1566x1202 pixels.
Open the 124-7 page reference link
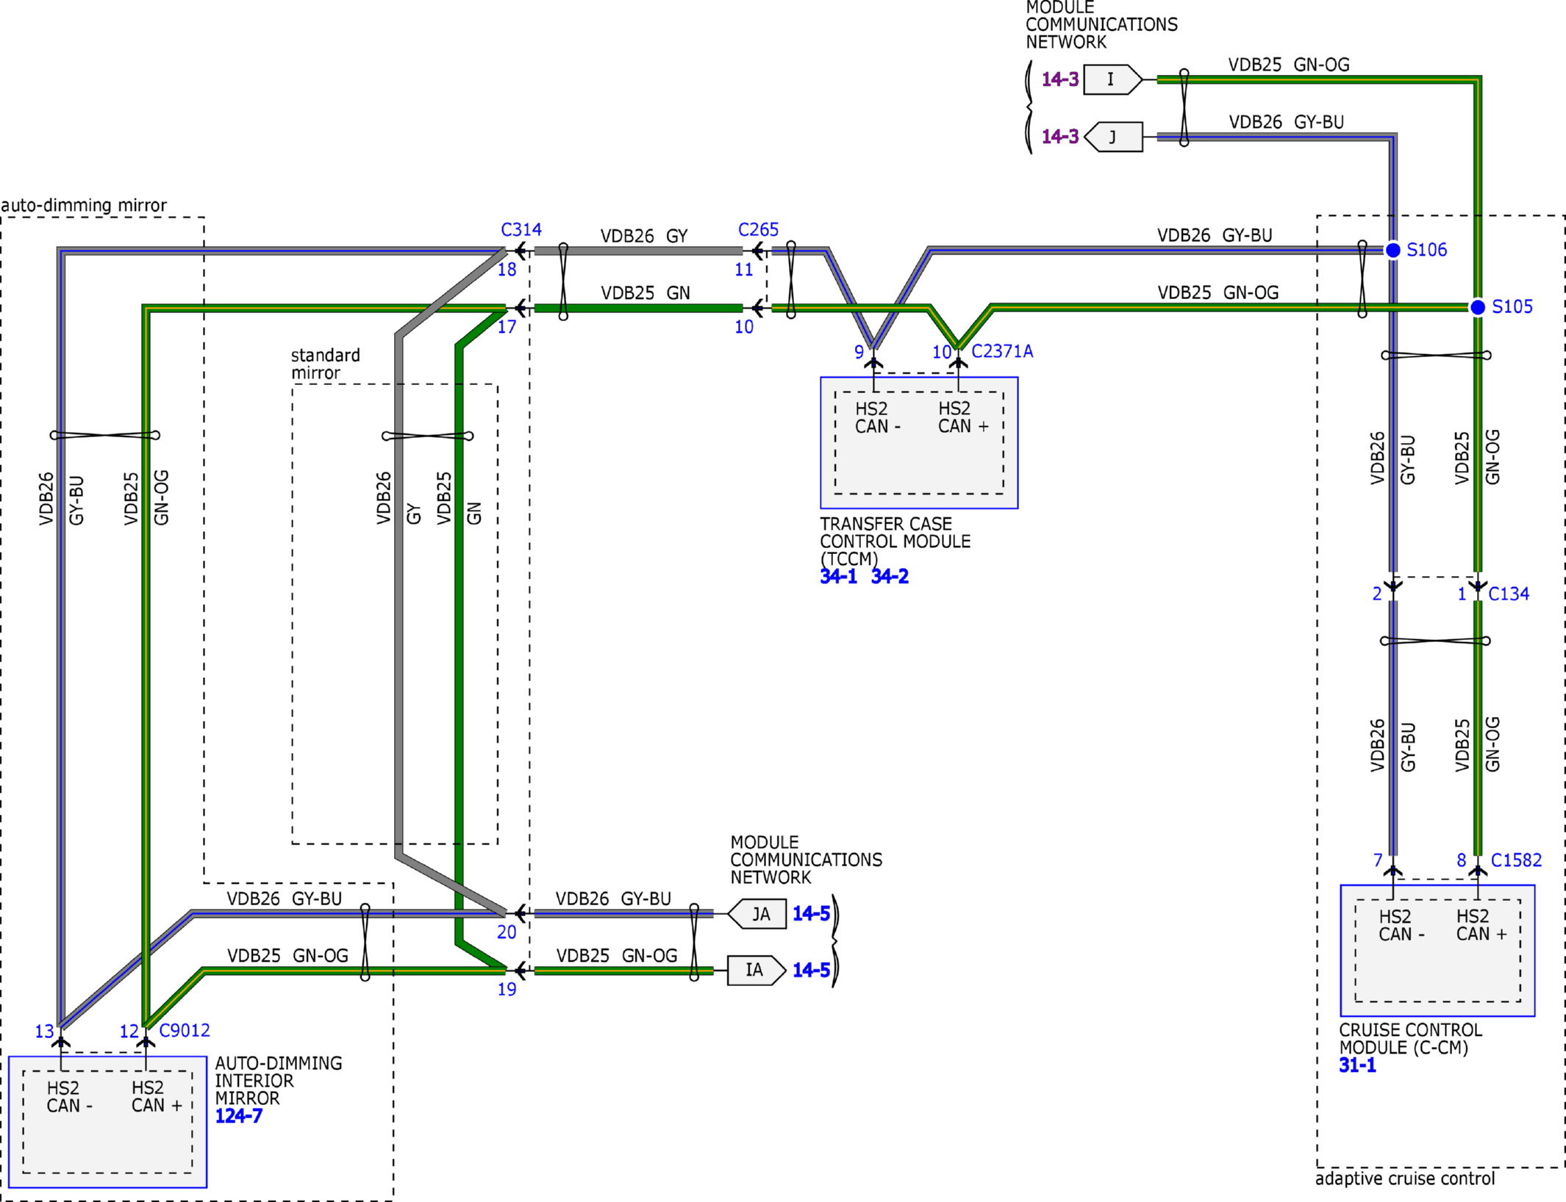(x=238, y=1116)
